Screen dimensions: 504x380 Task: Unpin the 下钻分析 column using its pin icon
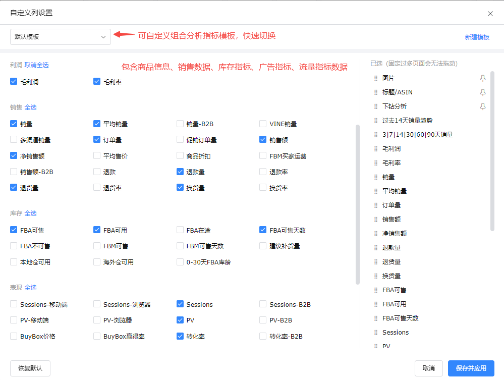tap(483, 106)
